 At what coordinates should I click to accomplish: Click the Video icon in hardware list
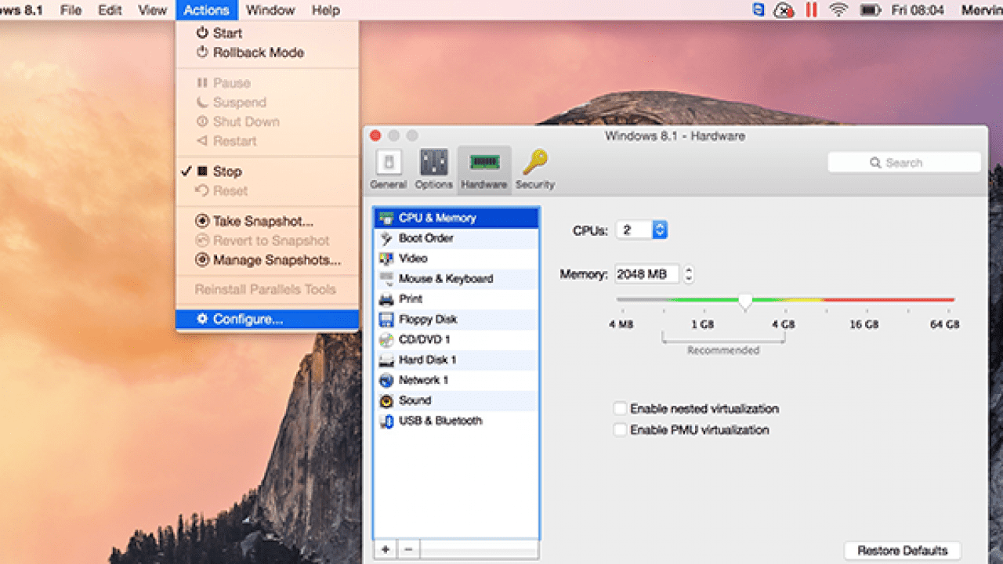386,258
